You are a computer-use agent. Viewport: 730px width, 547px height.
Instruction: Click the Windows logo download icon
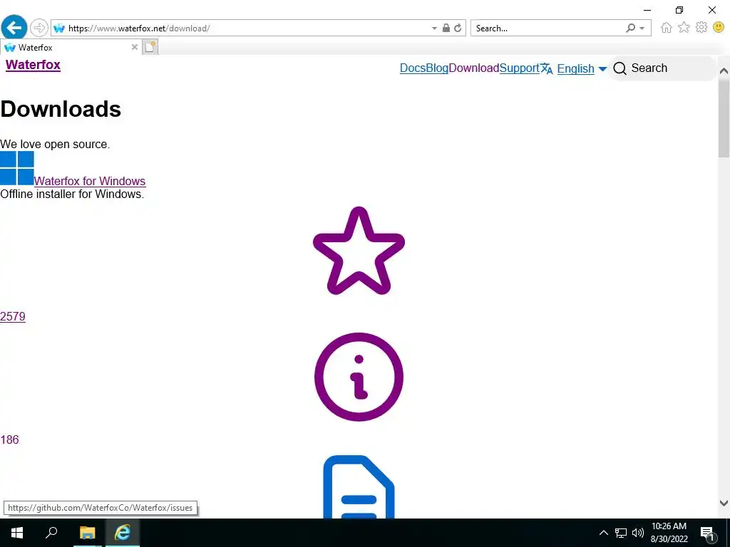[x=17, y=168]
